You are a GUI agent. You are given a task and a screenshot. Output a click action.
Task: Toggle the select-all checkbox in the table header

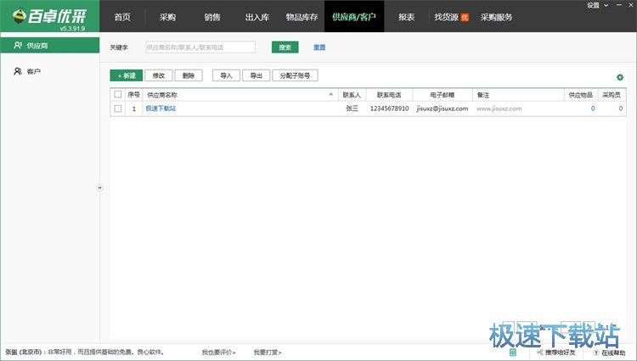(x=118, y=94)
